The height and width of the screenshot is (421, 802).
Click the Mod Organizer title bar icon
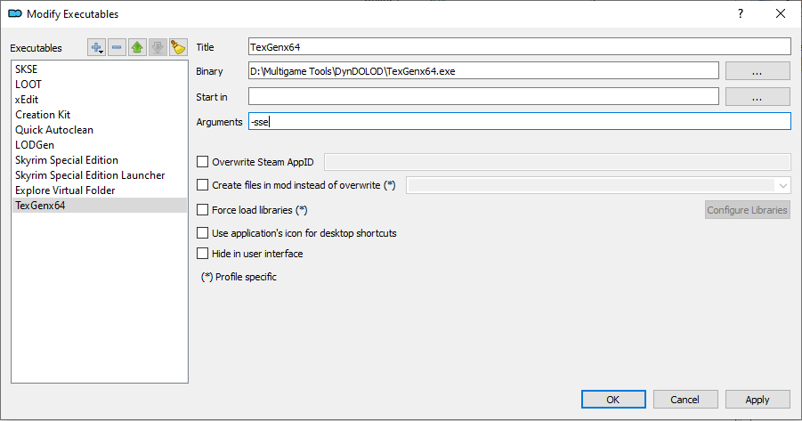(x=14, y=13)
